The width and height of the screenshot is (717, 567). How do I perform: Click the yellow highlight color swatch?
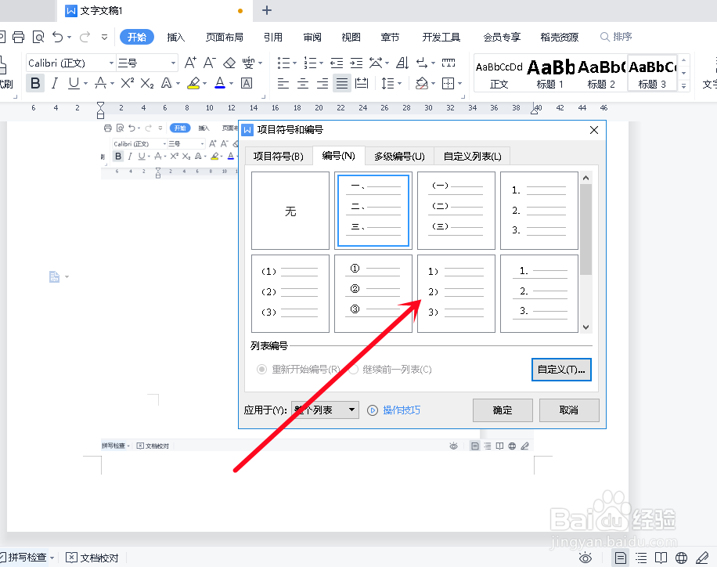[194, 85]
